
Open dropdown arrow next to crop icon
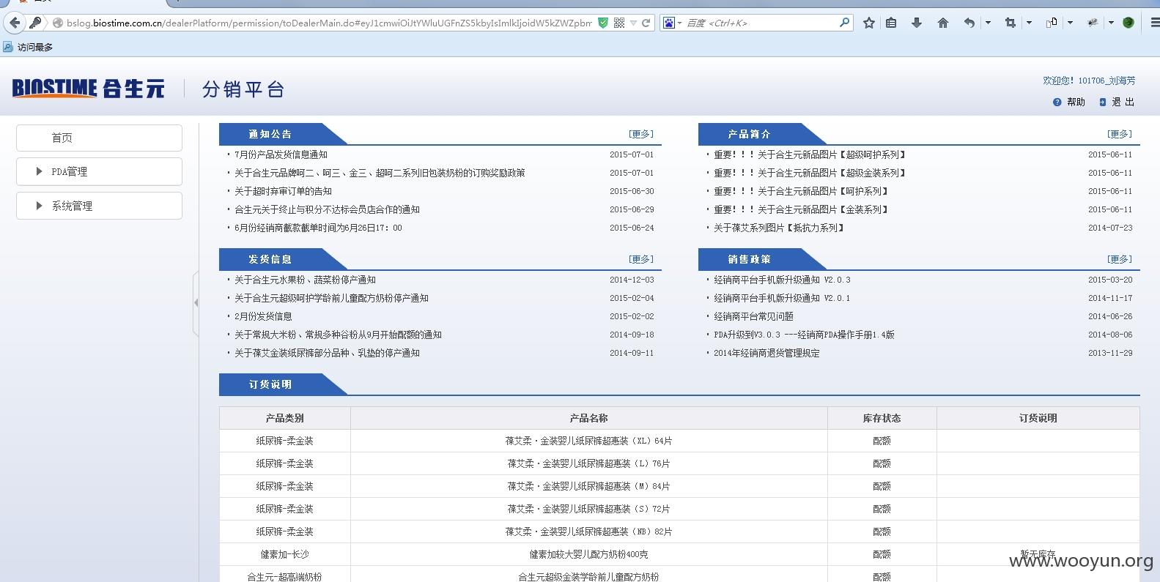click(1029, 23)
